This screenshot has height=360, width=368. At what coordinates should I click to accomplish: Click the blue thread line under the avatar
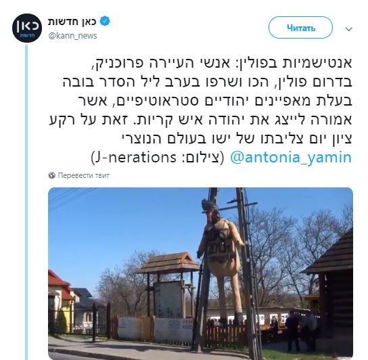[26, 202]
